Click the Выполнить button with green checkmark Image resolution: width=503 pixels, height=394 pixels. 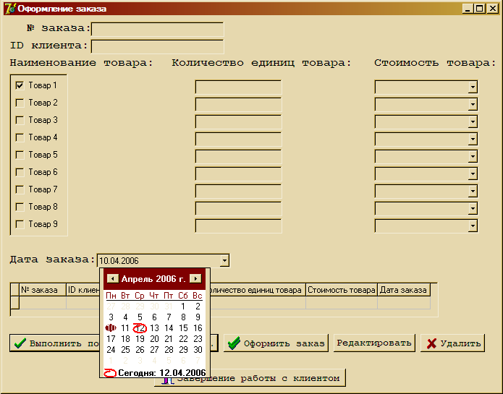pos(54,343)
